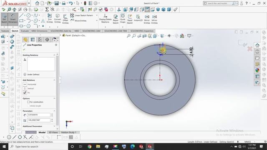Open the SOLIDWORKS Inspection tab
Screen dimensions: 267x150
(x=142, y=31)
